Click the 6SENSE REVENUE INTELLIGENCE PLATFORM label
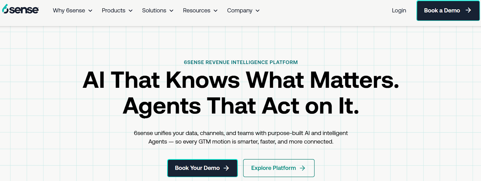This screenshot has height=181, width=481. pyautogui.click(x=240, y=62)
